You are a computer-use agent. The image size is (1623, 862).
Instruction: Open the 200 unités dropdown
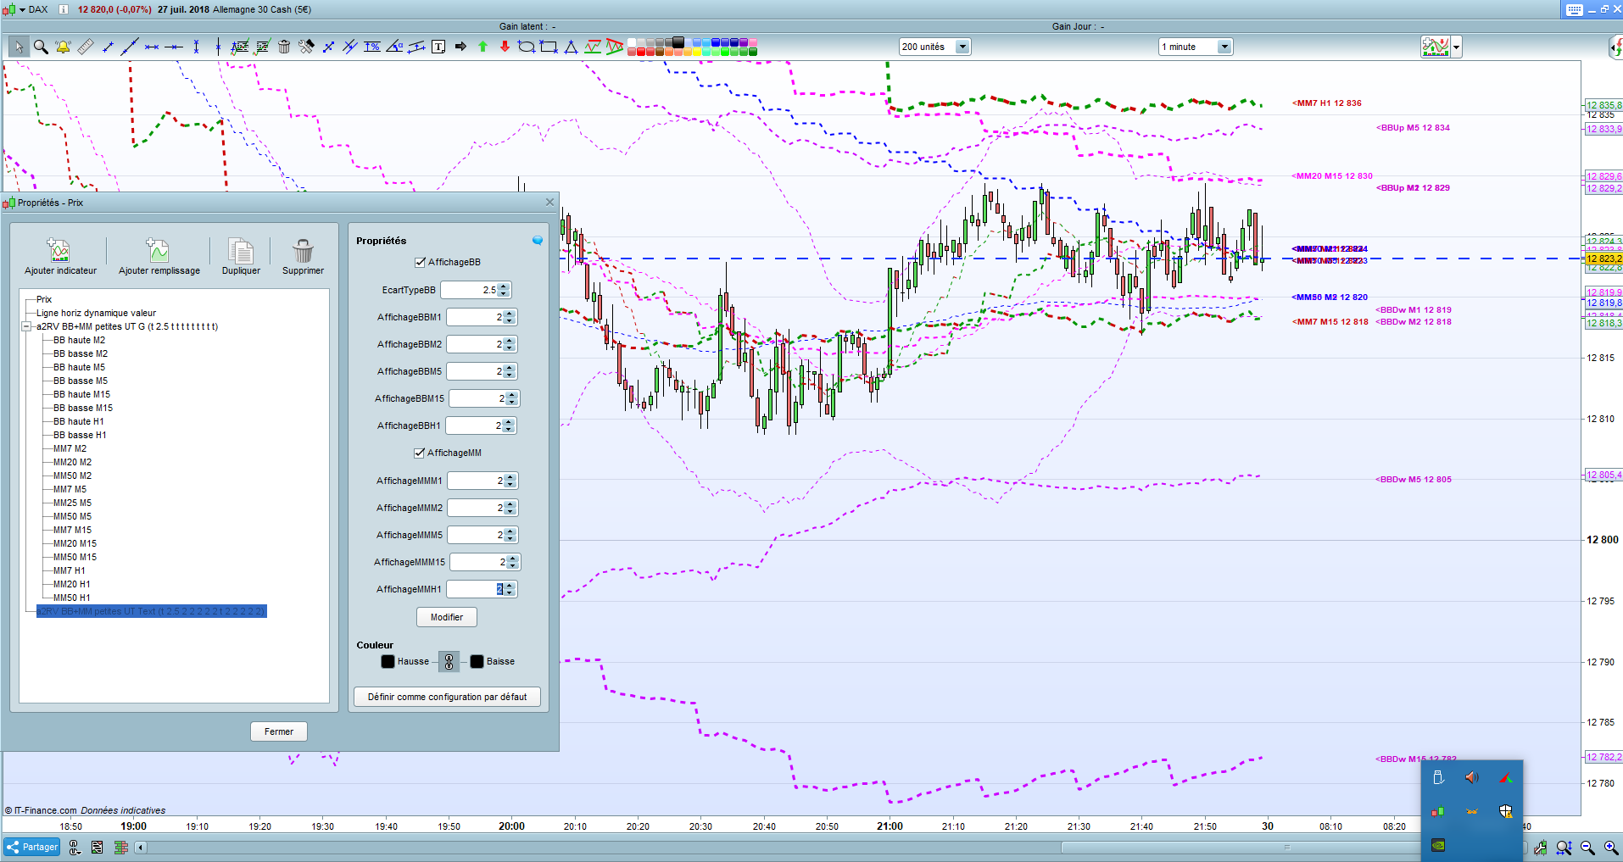962,47
